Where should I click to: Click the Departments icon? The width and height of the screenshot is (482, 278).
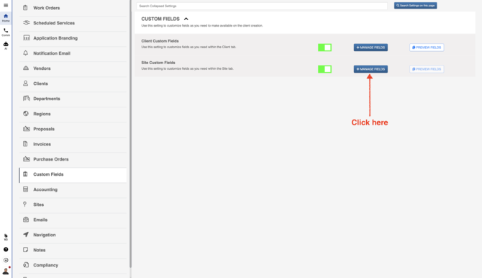(27, 98)
